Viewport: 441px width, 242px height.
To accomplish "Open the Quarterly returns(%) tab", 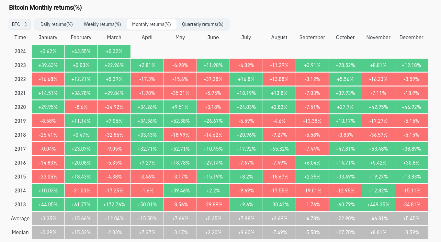I will (203, 24).
